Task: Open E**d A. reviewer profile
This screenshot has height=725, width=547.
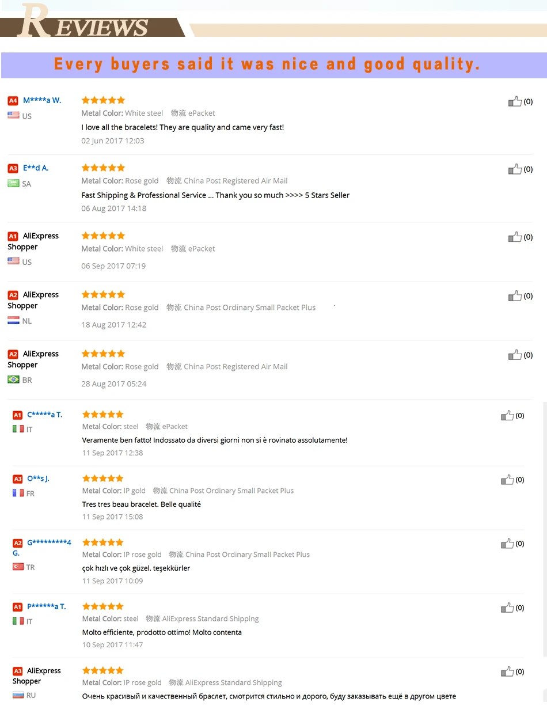Action: point(36,168)
